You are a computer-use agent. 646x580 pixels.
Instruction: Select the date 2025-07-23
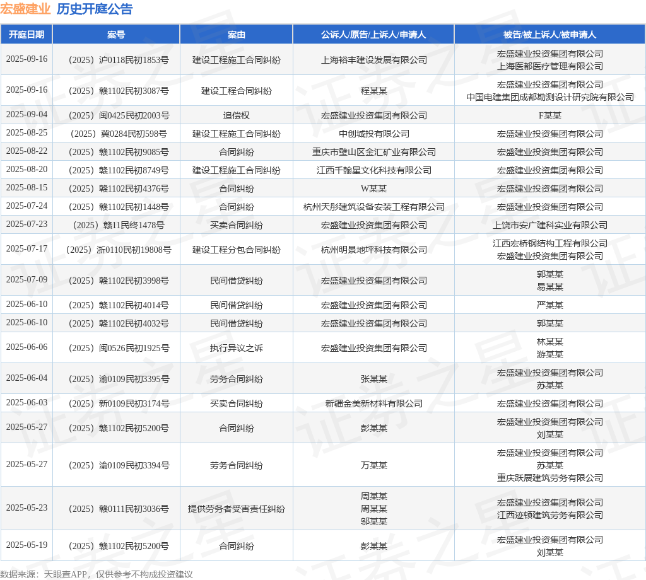[26, 224]
